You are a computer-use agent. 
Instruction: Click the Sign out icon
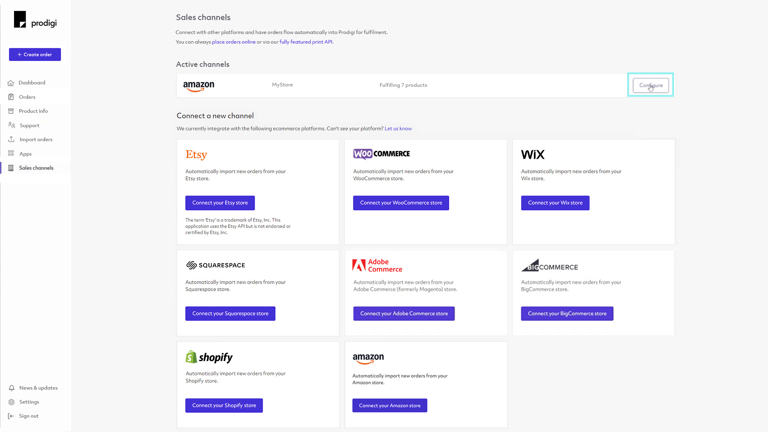12,416
